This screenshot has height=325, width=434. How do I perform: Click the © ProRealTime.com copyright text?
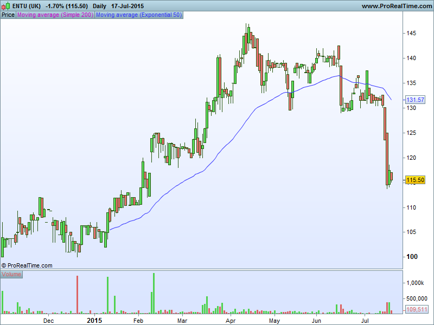[x=27, y=265]
